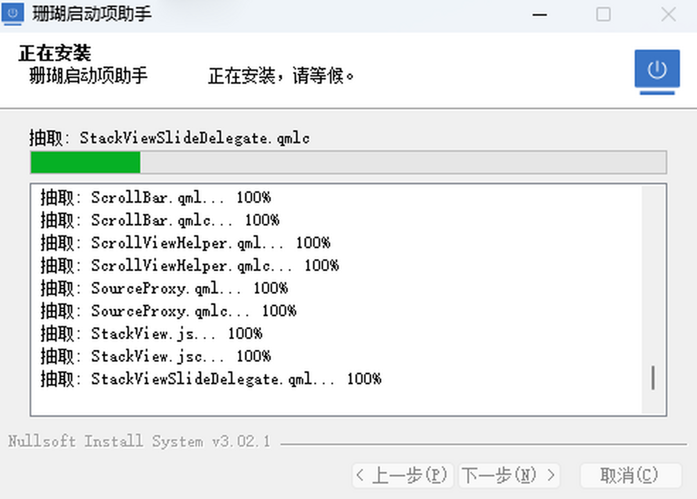Maximize the installer window
Image resolution: width=697 pixels, height=499 pixels.
point(604,15)
